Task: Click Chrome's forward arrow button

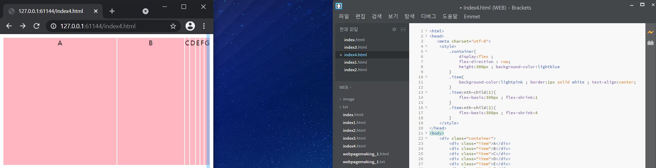Action: point(23,26)
